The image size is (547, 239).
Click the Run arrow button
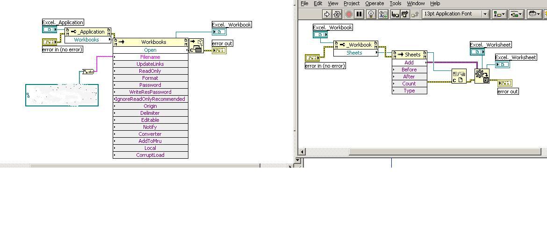327,14
